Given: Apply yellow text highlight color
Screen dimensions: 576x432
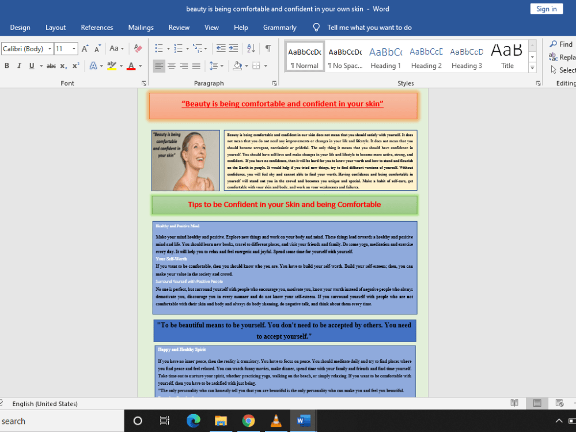Looking at the screenshot, I should pyautogui.click(x=112, y=66).
